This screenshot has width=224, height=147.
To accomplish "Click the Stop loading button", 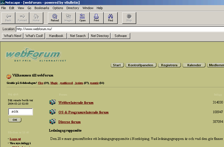I will 129,18.
